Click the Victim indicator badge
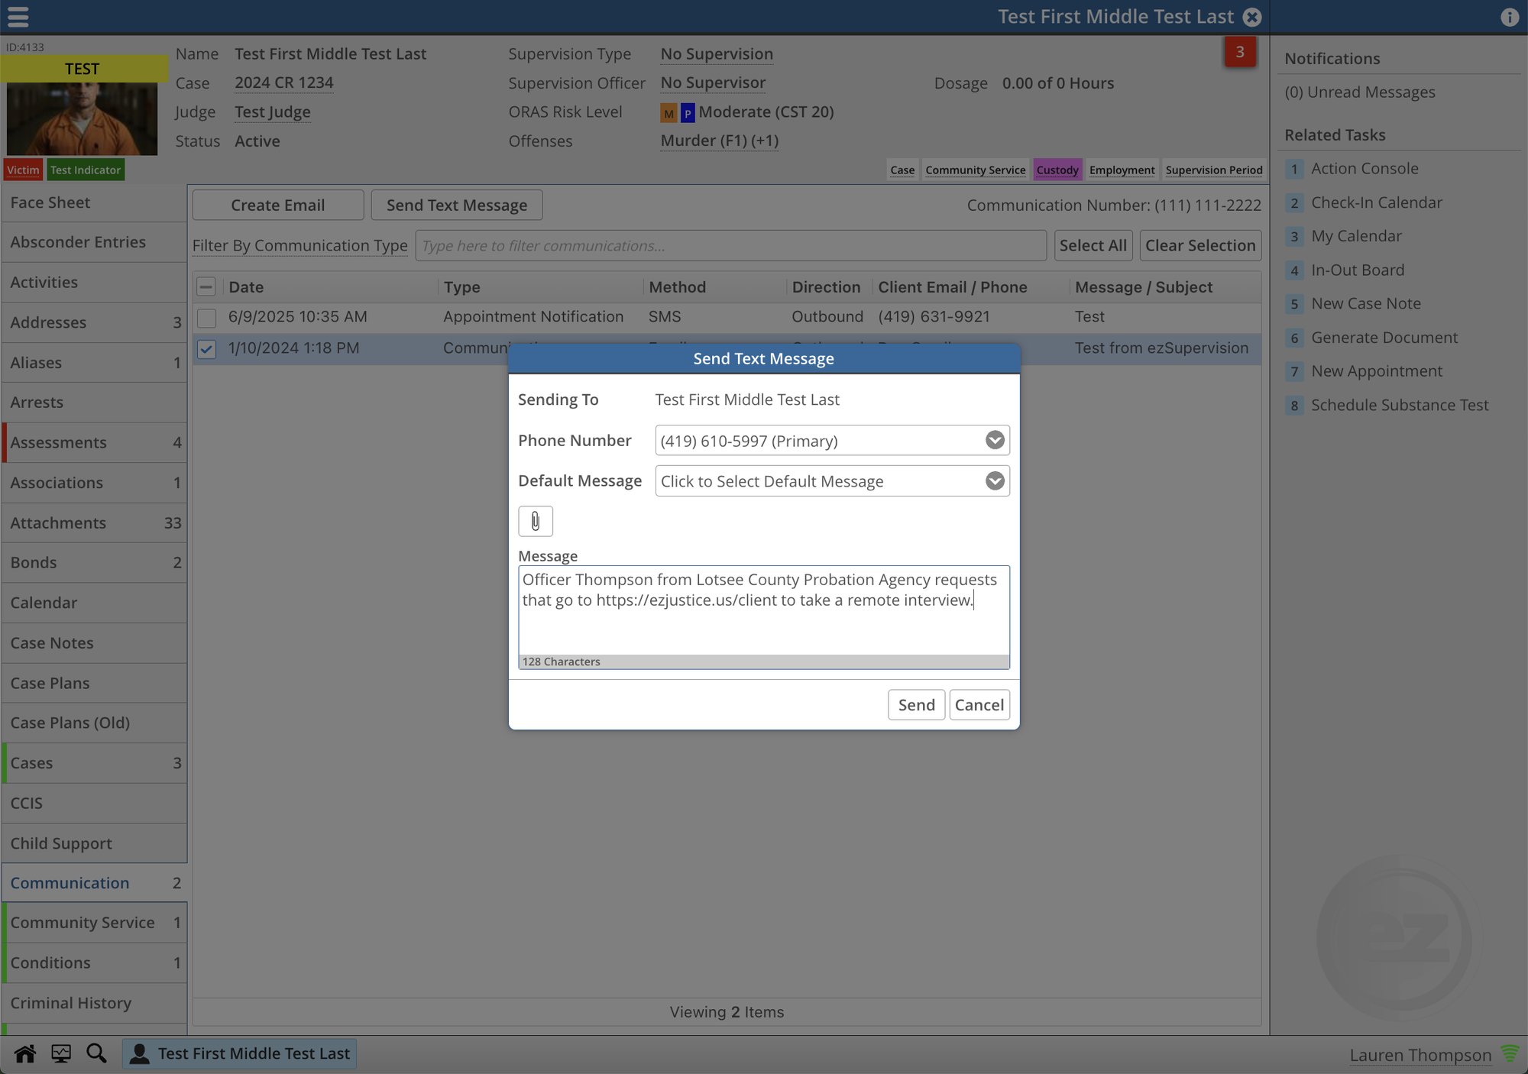1528x1074 pixels. [x=23, y=170]
